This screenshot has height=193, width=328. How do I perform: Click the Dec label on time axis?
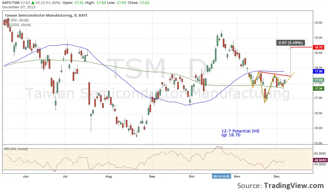click(277, 177)
